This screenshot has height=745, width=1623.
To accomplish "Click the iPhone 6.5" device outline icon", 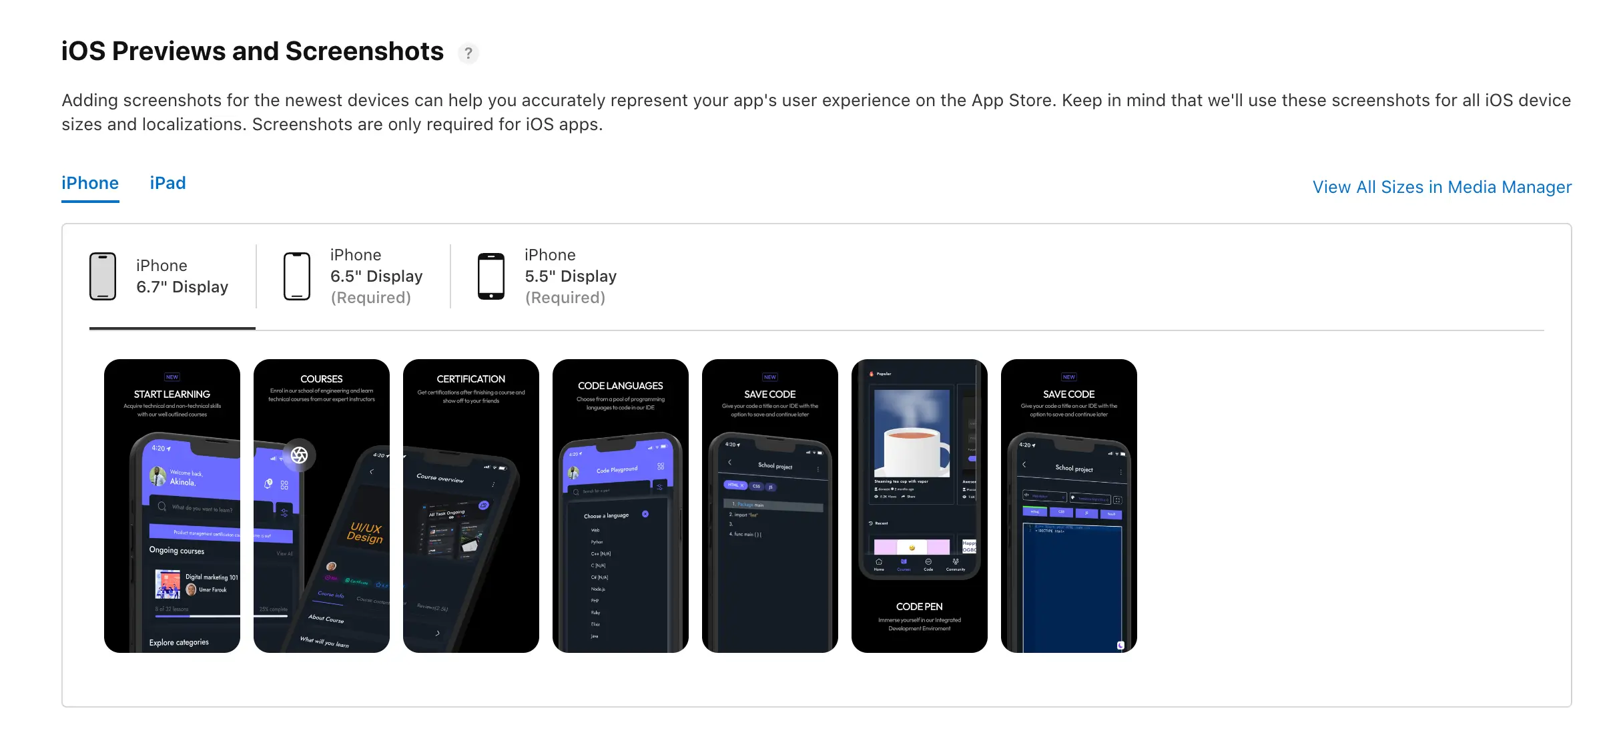I will coord(295,275).
